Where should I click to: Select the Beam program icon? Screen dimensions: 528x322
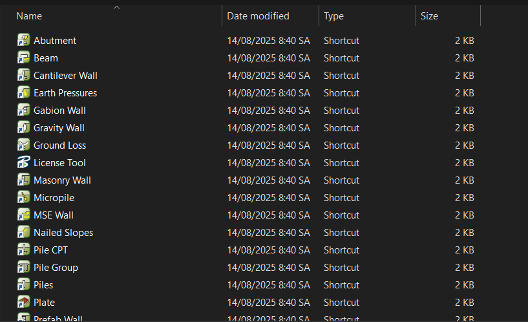(24, 58)
